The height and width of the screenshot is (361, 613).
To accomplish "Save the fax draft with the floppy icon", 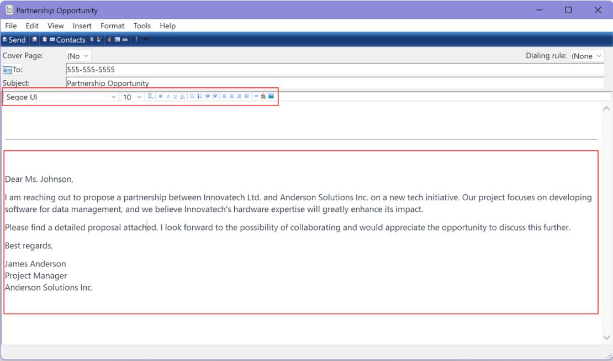I will 34,39.
